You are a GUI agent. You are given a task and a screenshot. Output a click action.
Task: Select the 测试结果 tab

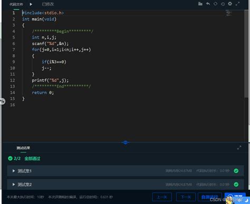point(23,148)
